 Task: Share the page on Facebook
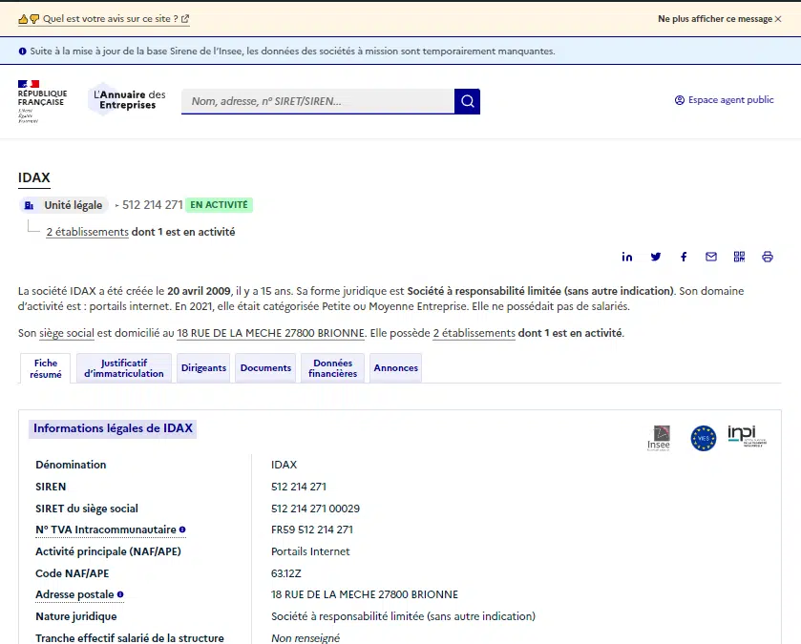tap(684, 257)
